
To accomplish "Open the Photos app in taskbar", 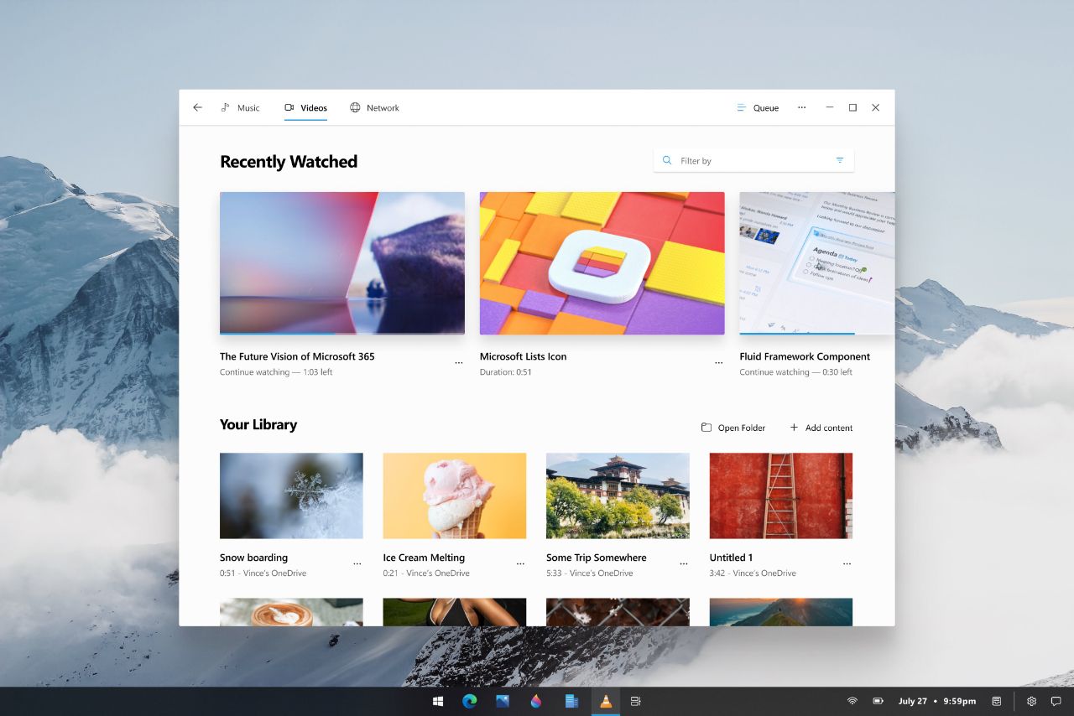I will pos(503,701).
